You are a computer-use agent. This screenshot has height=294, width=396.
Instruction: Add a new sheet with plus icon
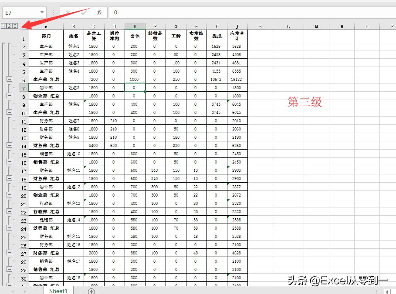click(x=91, y=291)
